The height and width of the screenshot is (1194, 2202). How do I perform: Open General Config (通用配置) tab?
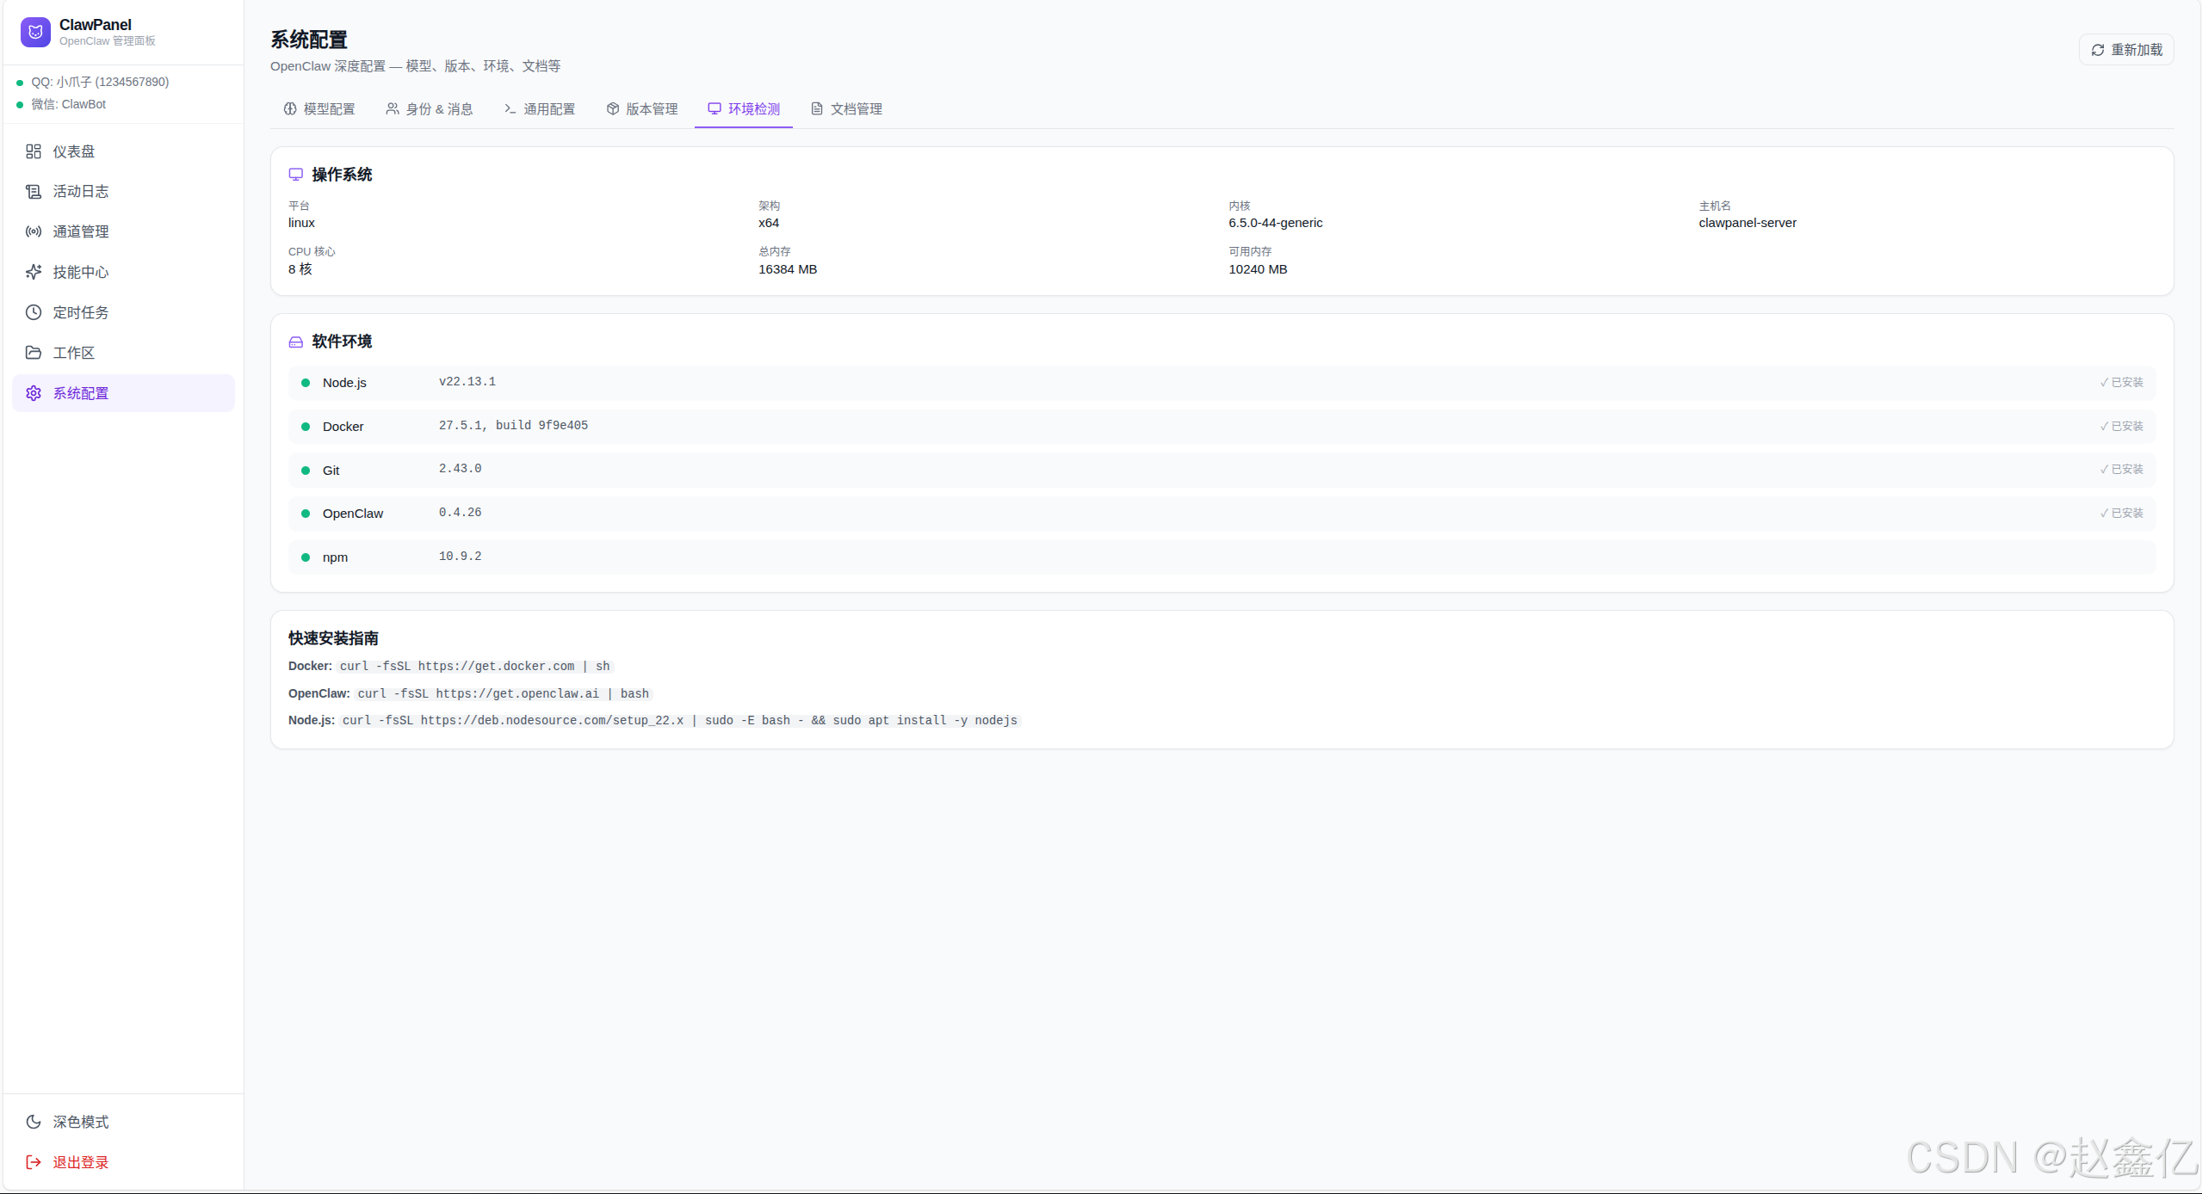tap(540, 109)
